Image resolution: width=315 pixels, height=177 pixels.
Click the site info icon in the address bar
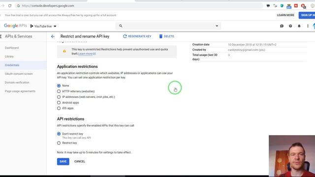18,5
